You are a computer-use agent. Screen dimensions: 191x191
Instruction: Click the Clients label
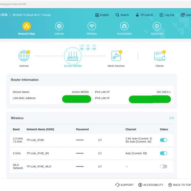[x=159, y=66]
